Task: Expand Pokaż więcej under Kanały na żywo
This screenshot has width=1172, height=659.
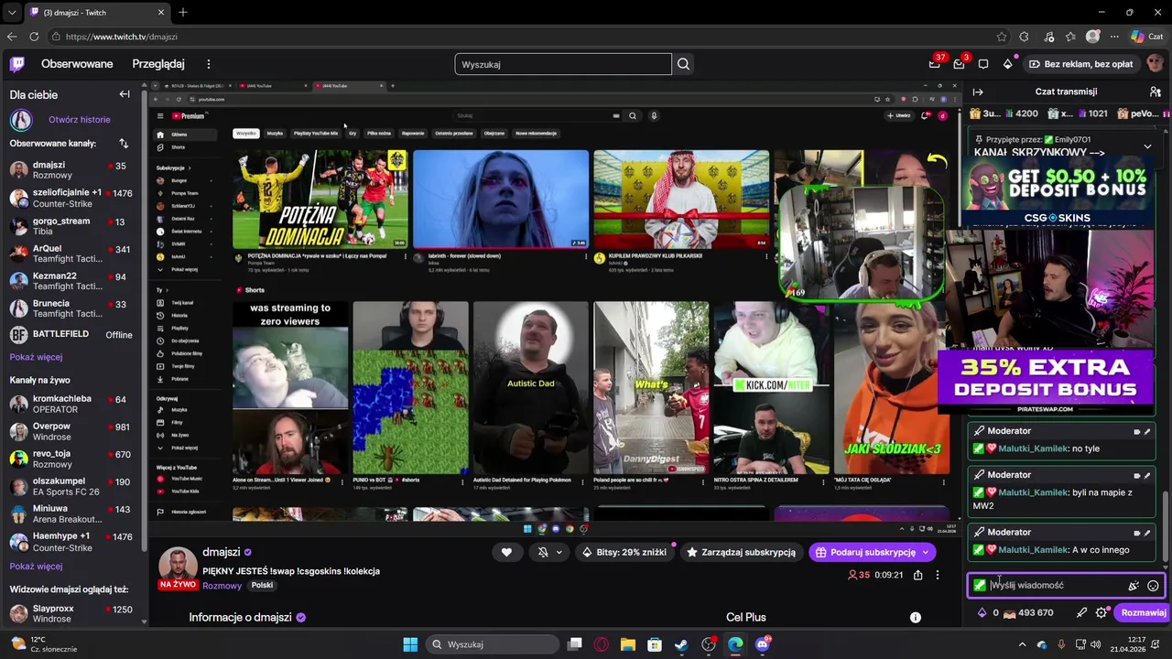Action: pyautogui.click(x=36, y=567)
